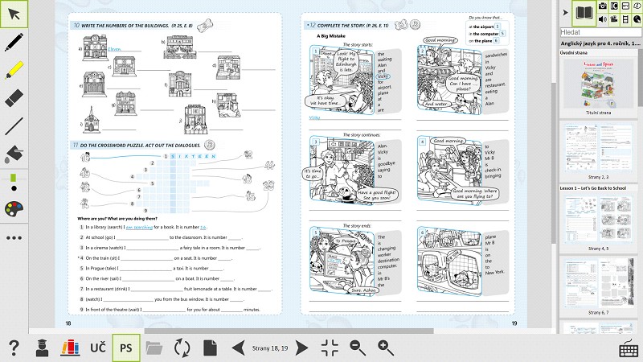Click exercise 11 round badge icon
The height and width of the screenshot is (362, 643).
click(x=210, y=145)
